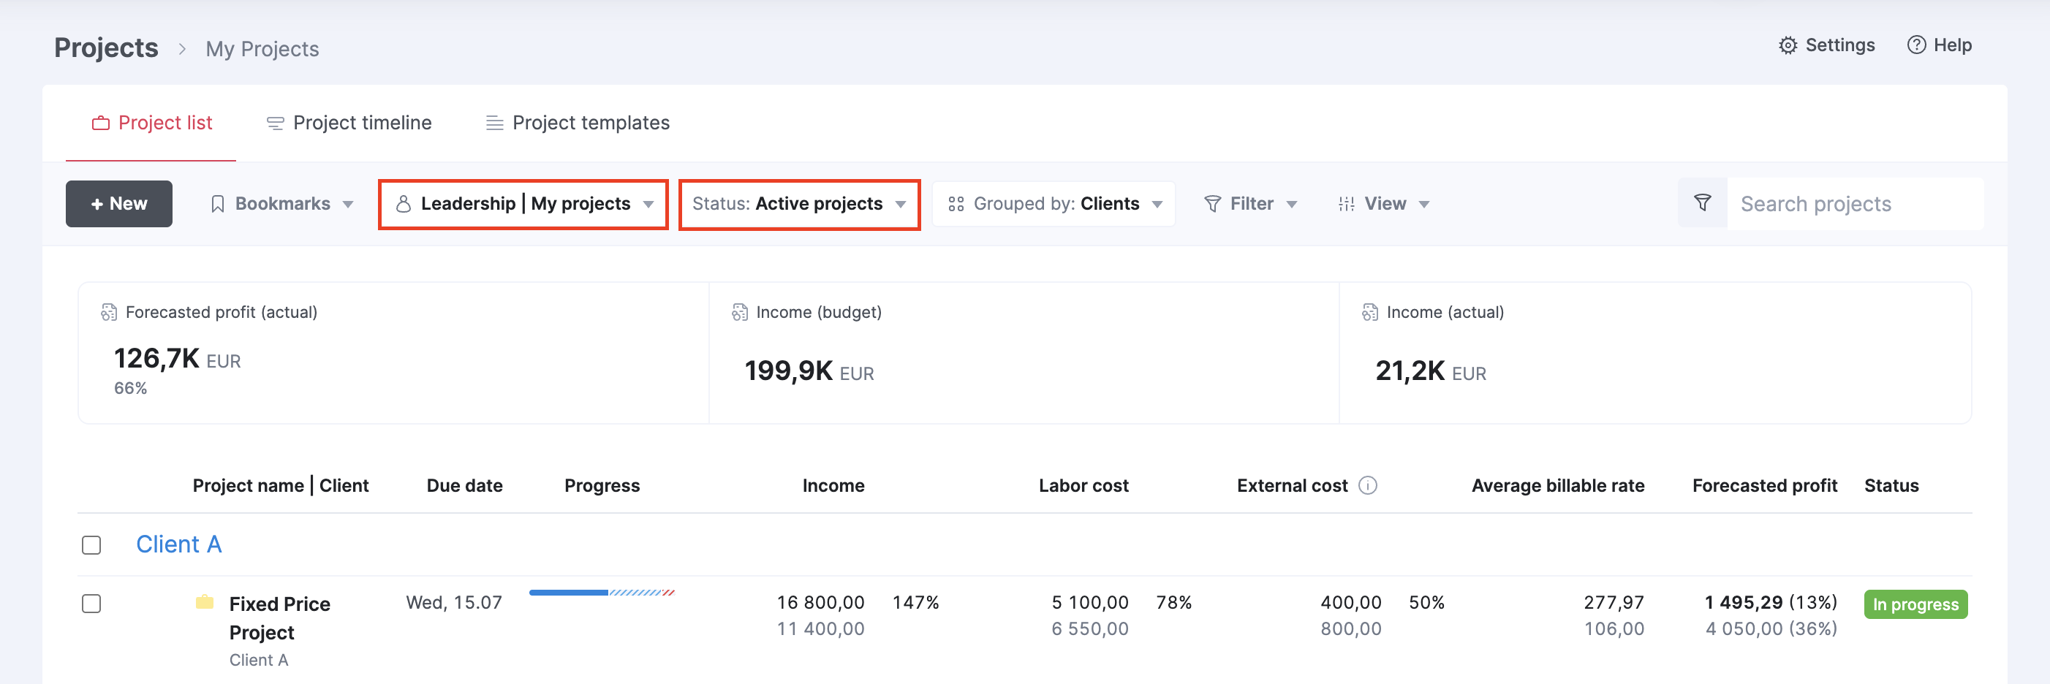
Task: Click the briefcase icon on Project list tab
Action: point(100,123)
